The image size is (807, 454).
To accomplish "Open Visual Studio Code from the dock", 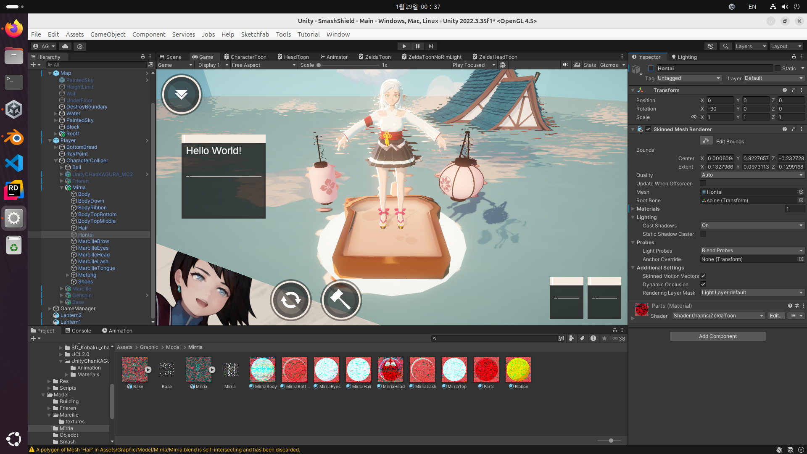I will 13,164.
